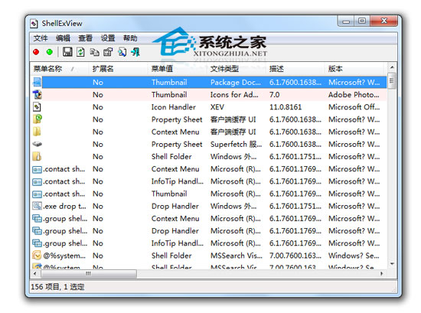
Task: Click the icon of the .contact InfoTip Handl... row
Action: (37, 181)
